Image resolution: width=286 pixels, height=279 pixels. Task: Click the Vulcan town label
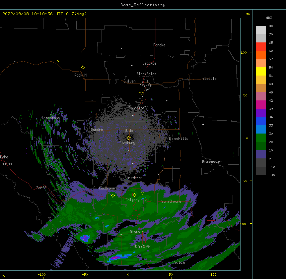point(180,262)
